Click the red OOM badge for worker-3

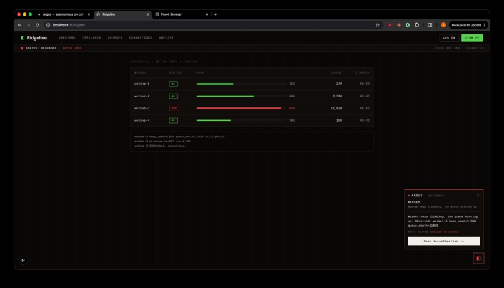coord(174,108)
